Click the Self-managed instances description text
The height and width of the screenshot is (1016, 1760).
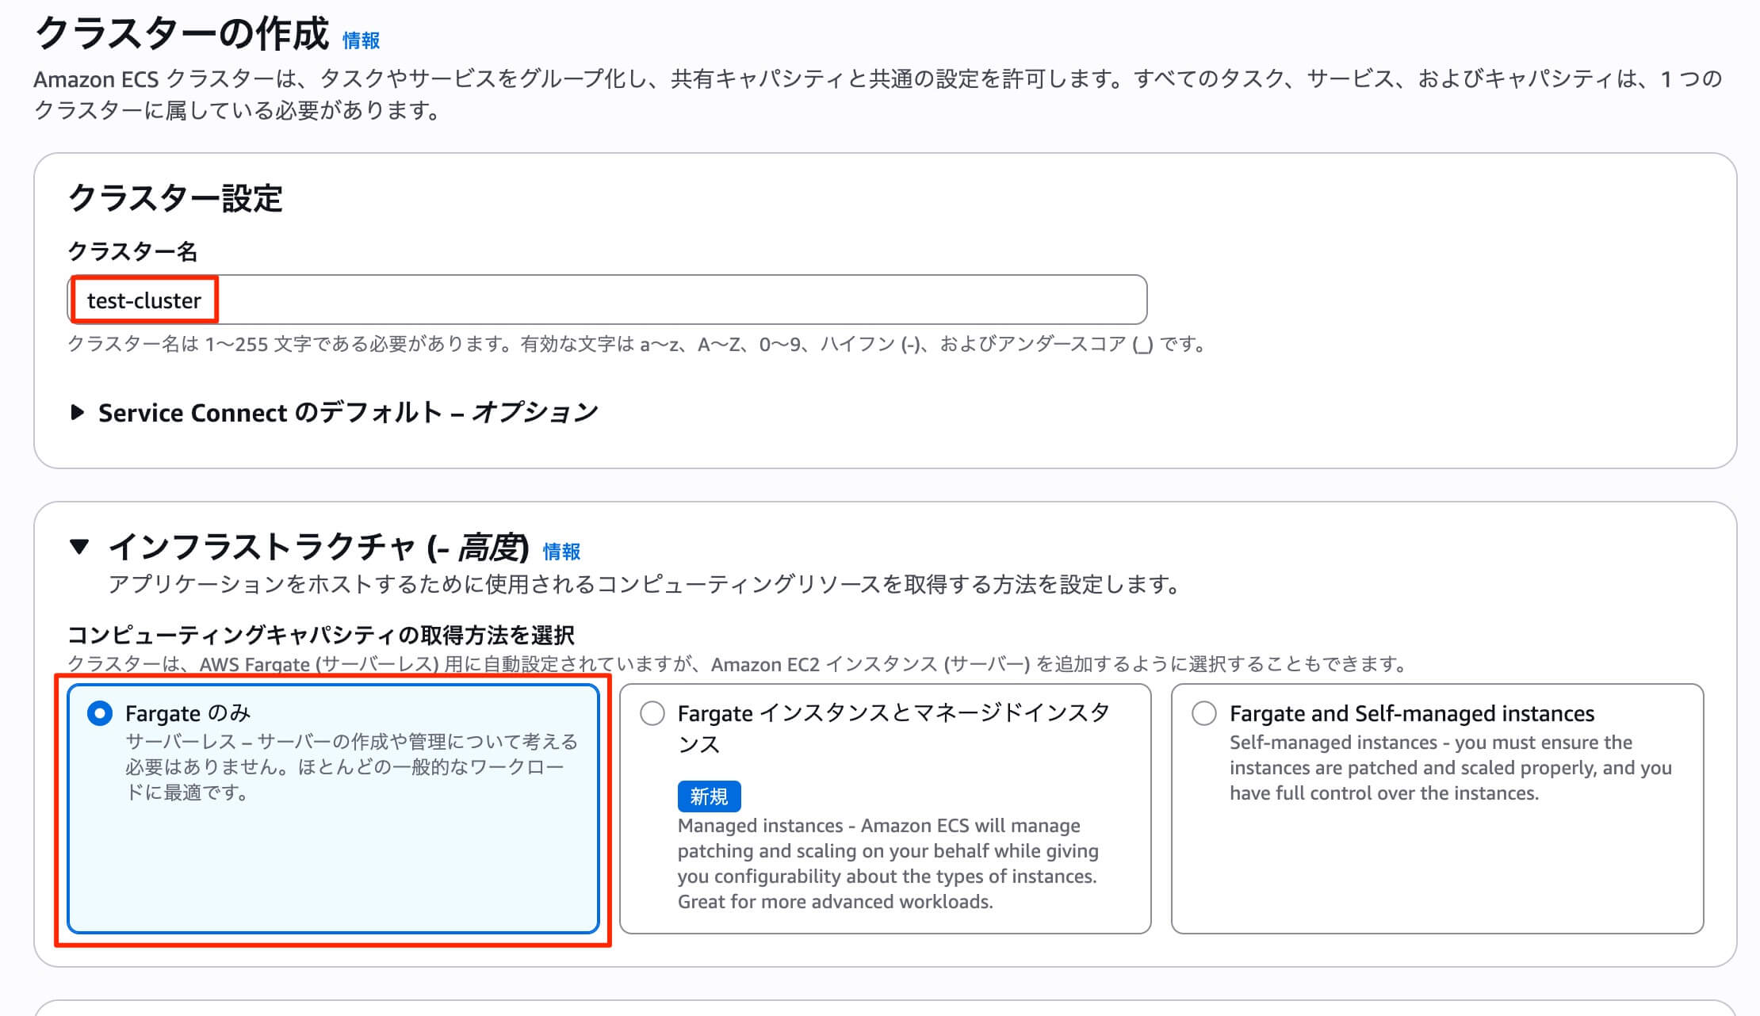point(1450,768)
